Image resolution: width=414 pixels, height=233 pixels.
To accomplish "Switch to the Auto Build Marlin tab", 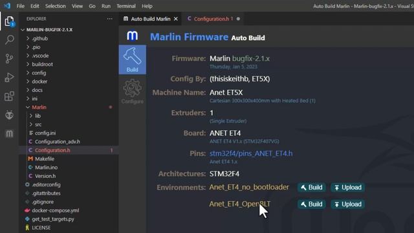I will (150, 19).
